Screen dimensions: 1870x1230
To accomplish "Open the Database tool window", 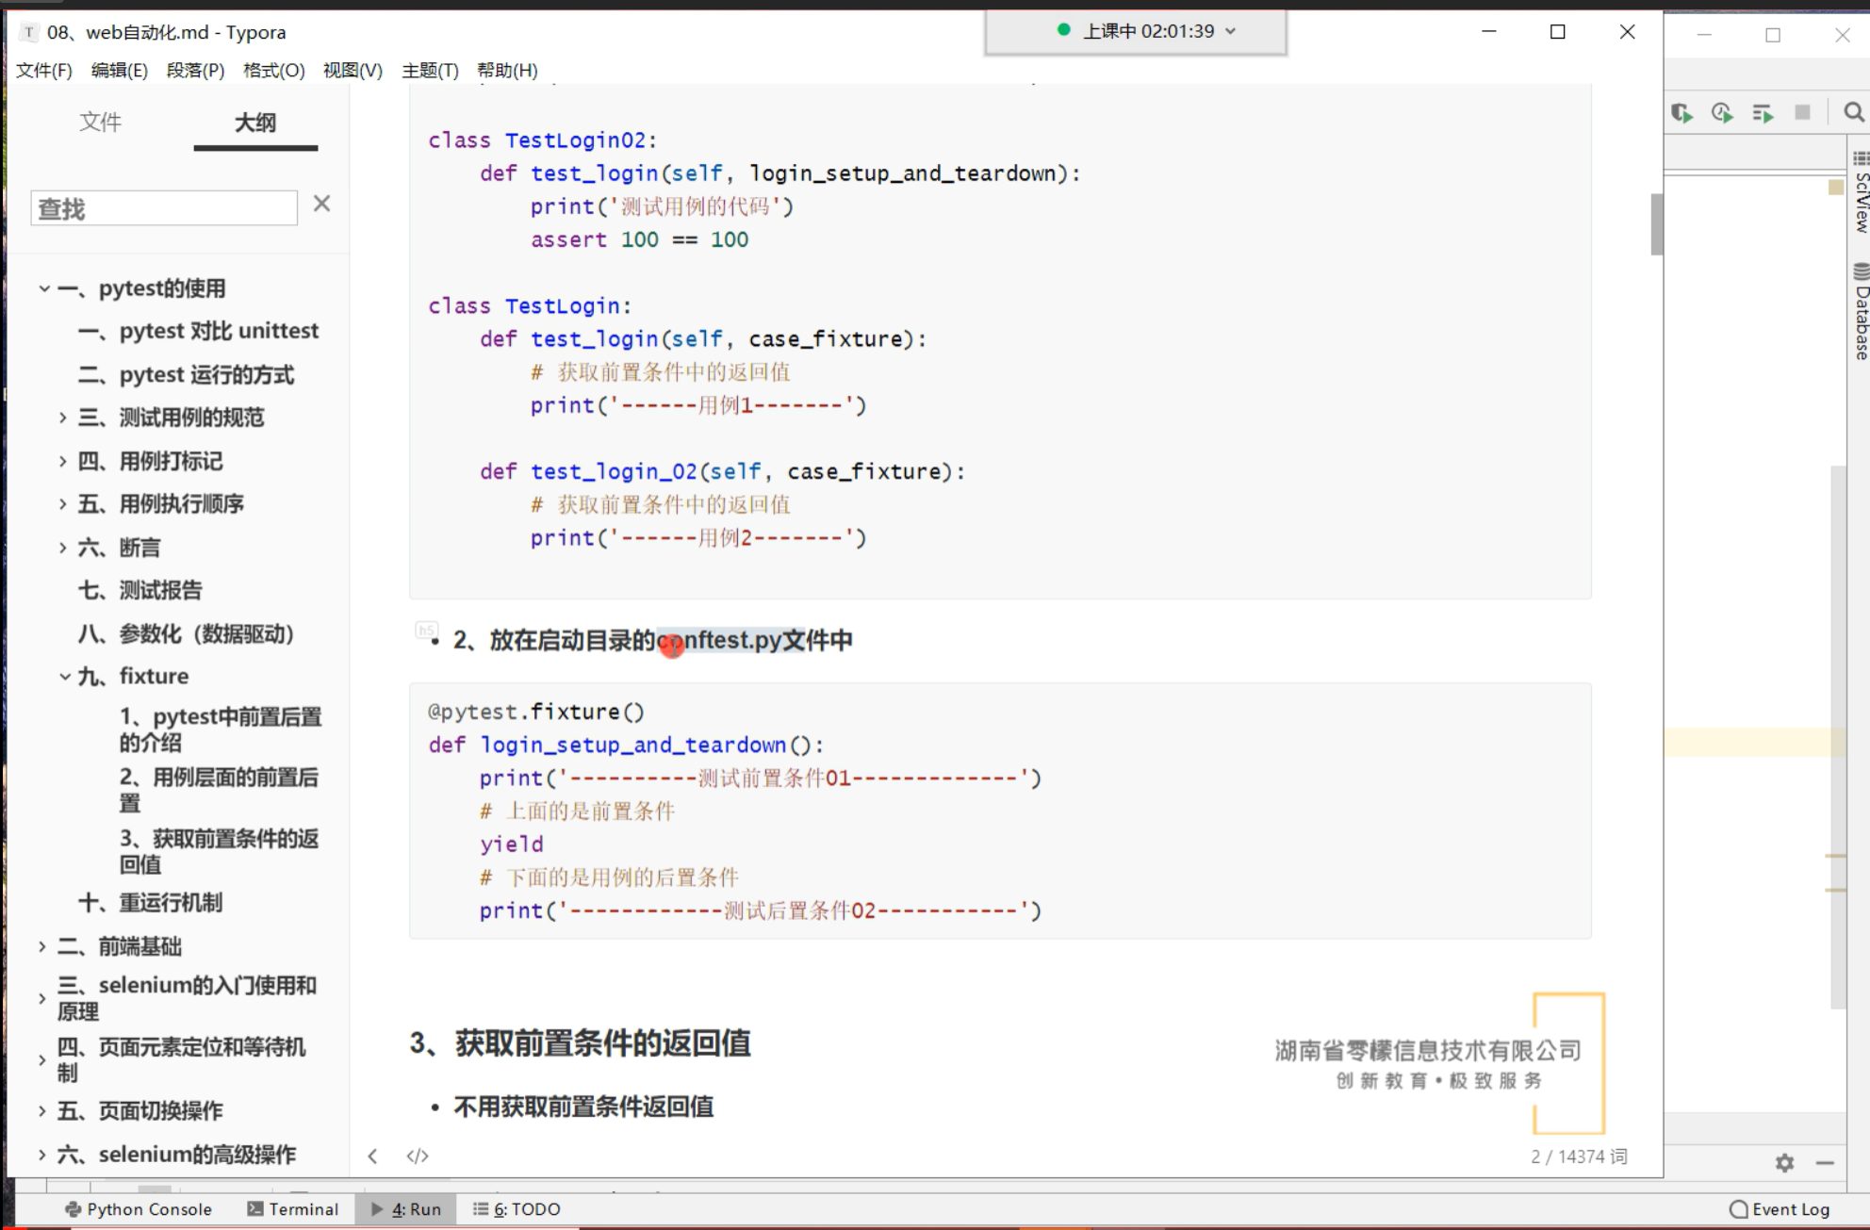I will point(1861,313).
